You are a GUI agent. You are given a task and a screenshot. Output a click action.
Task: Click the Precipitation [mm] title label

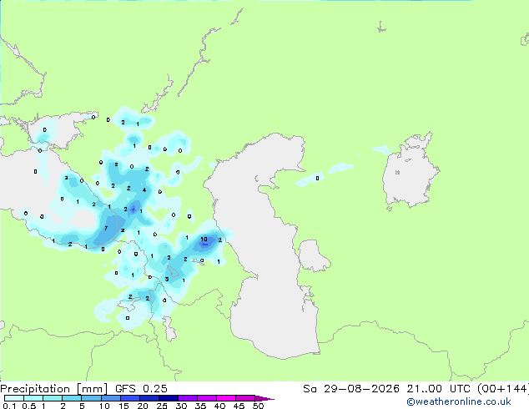[54, 389]
